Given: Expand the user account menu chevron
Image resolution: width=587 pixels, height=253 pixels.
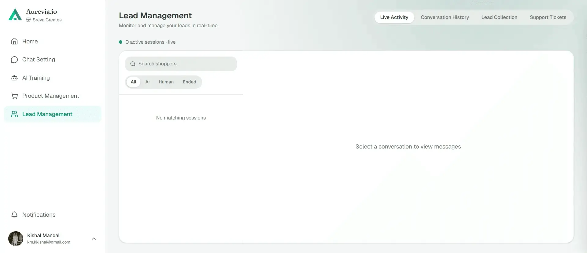Looking at the screenshot, I should pyautogui.click(x=94, y=239).
